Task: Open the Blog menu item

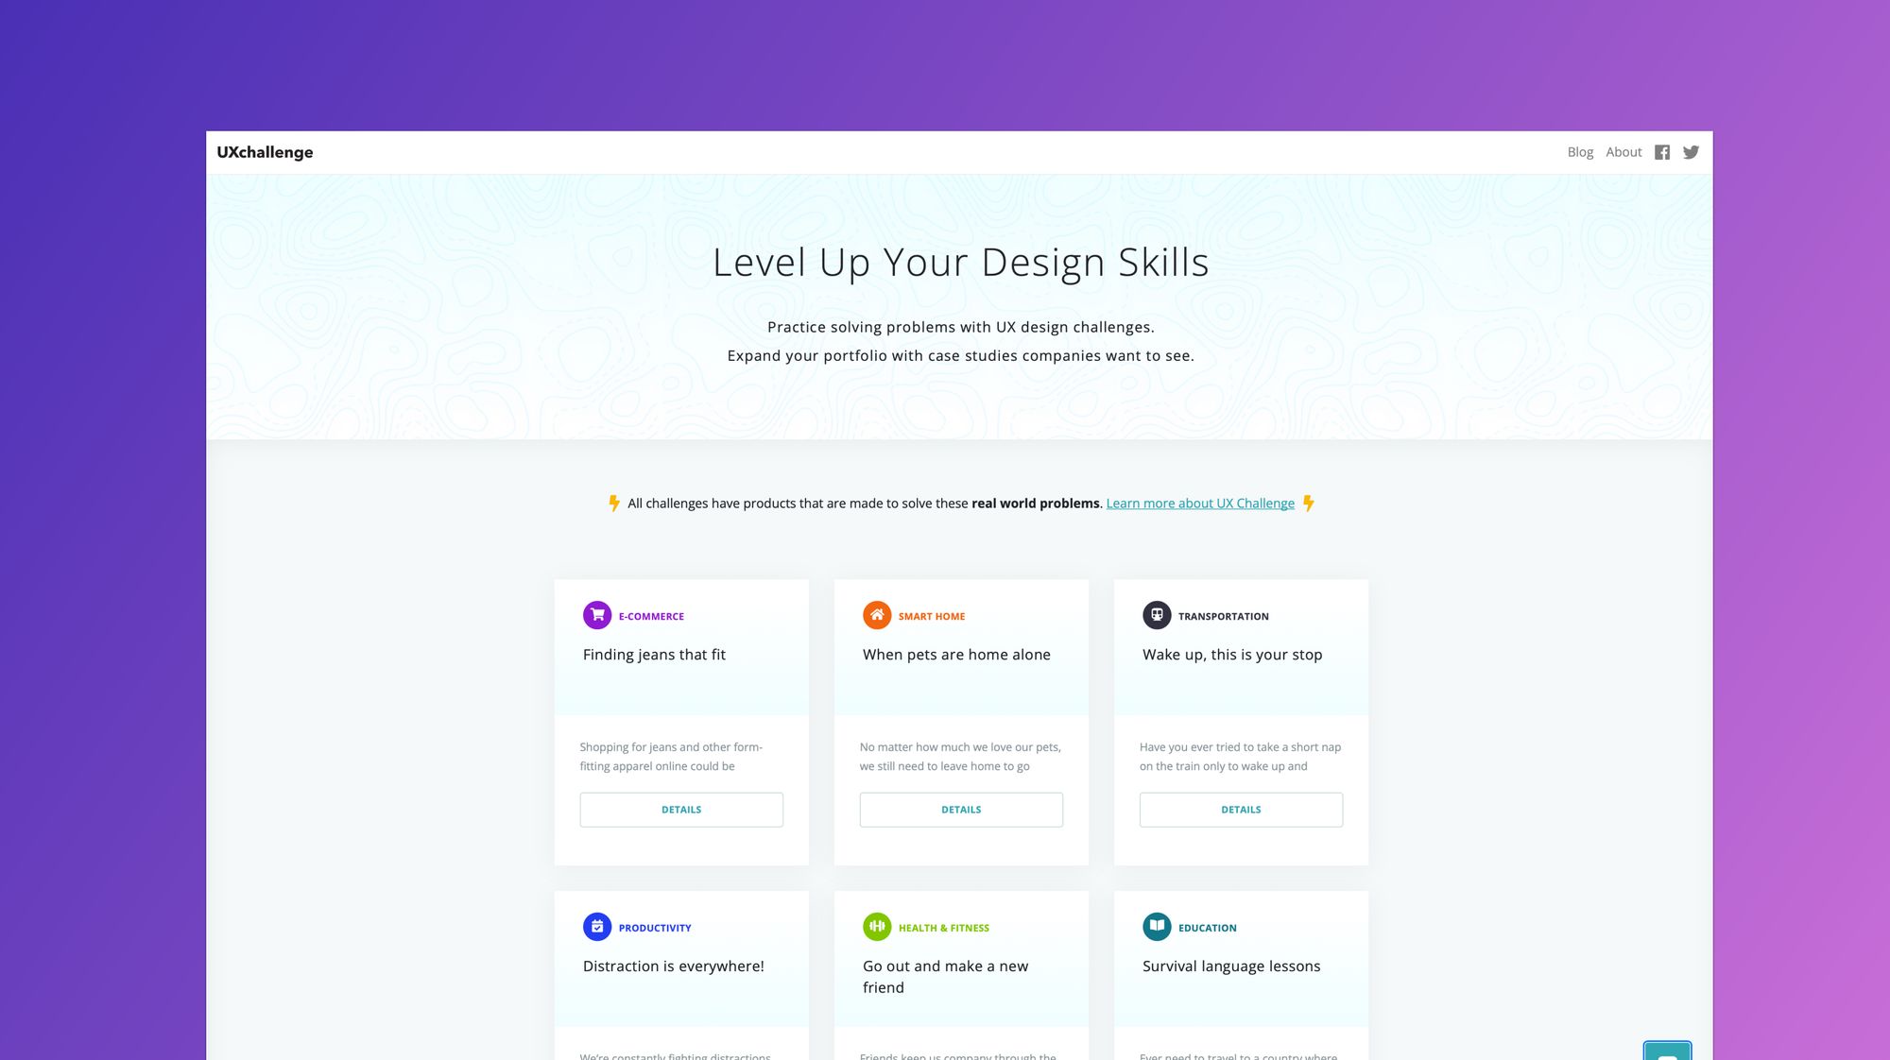Action: pos(1581,152)
